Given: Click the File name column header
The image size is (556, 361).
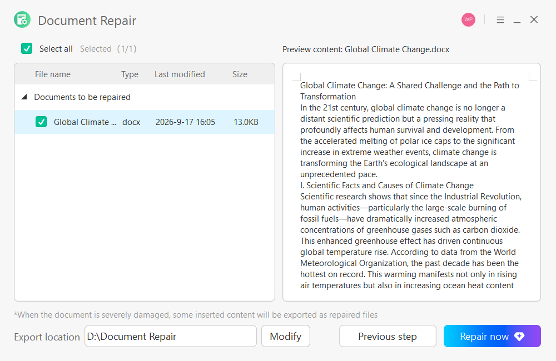Looking at the screenshot, I should click(x=53, y=74).
